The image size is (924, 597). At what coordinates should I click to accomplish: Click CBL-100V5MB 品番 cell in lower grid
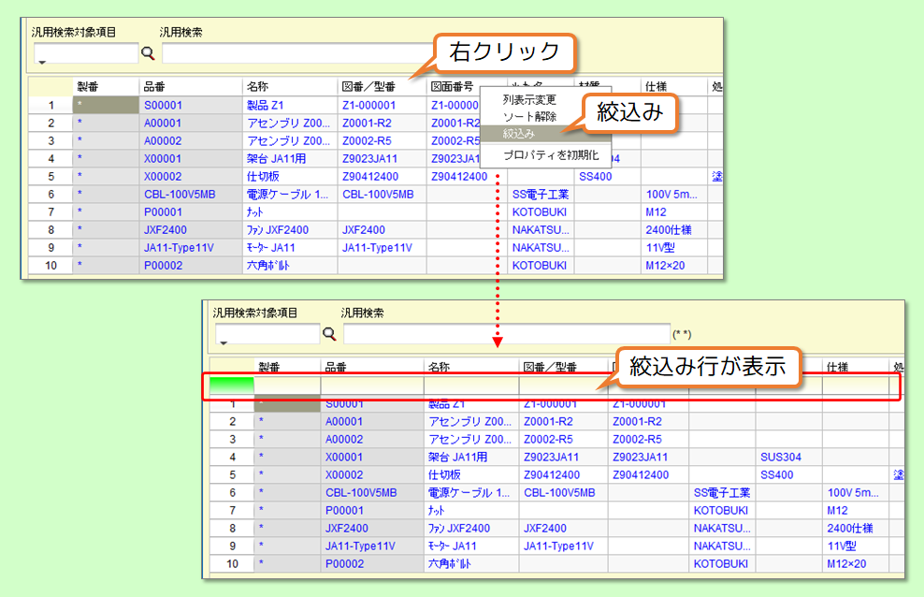[x=371, y=492]
